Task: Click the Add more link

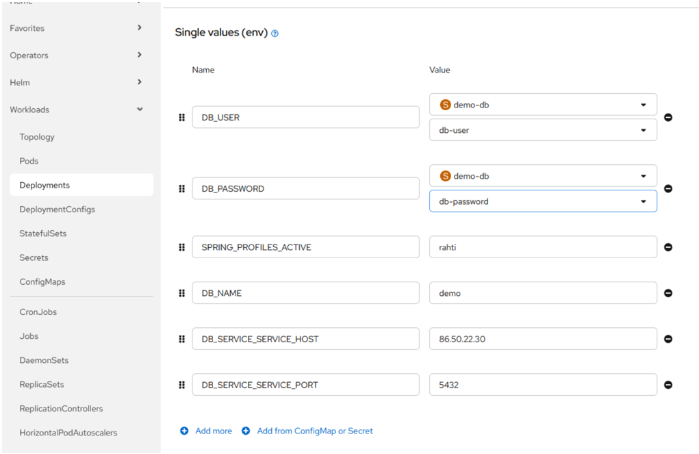Action: [x=207, y=431]
